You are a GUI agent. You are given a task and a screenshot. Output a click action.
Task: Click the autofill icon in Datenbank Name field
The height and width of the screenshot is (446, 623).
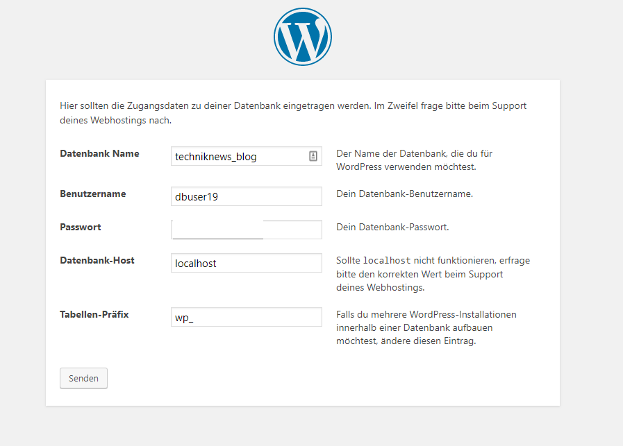[x=313, y=156]
